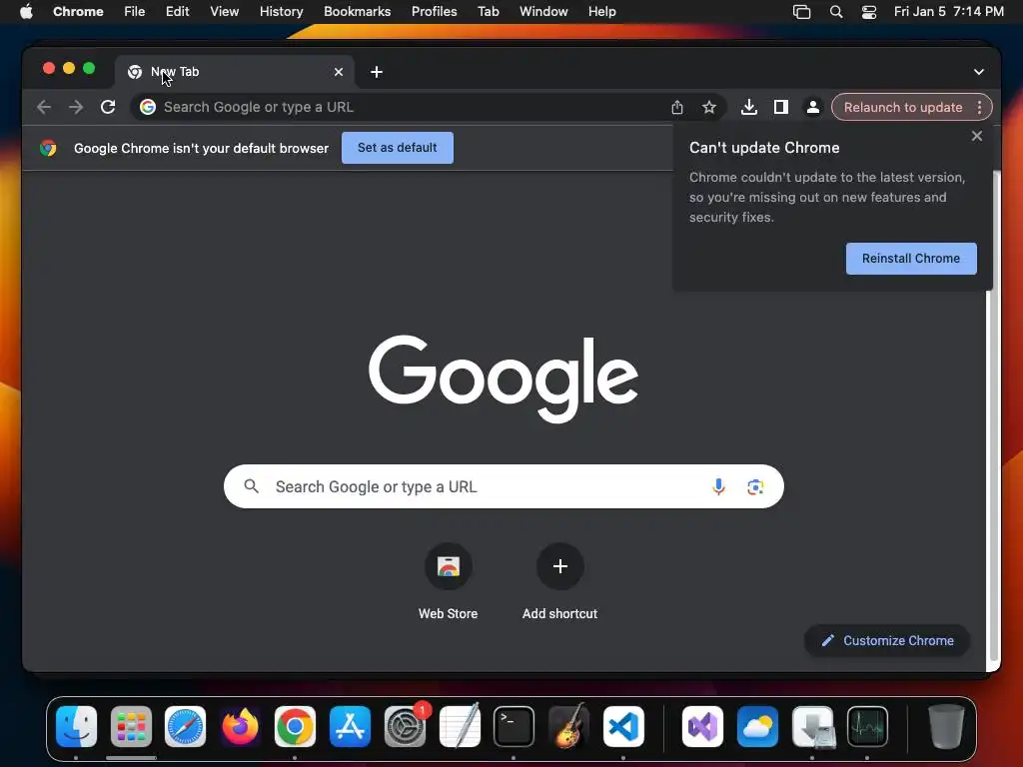
Task: Open Activity Monitor from the Dock
Action: point(867,726)
